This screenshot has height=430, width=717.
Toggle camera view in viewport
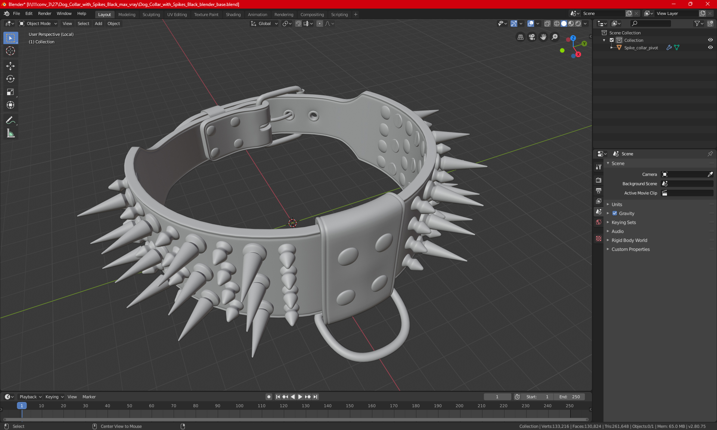[x=532, y=37]
